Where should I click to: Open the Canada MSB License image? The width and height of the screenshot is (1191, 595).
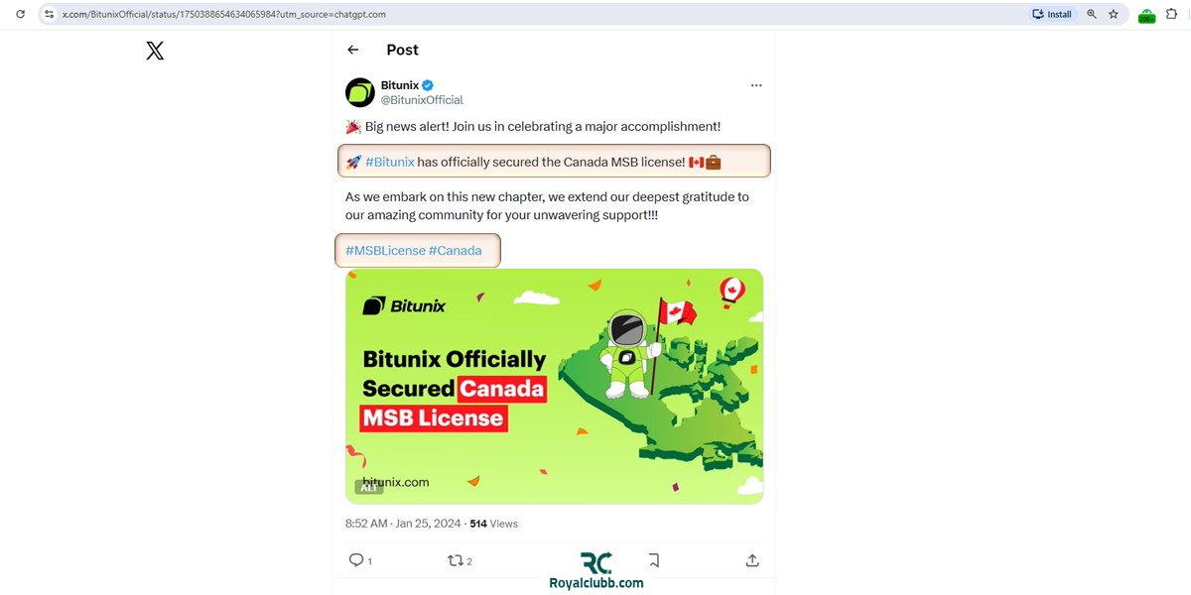click(554, 386)
